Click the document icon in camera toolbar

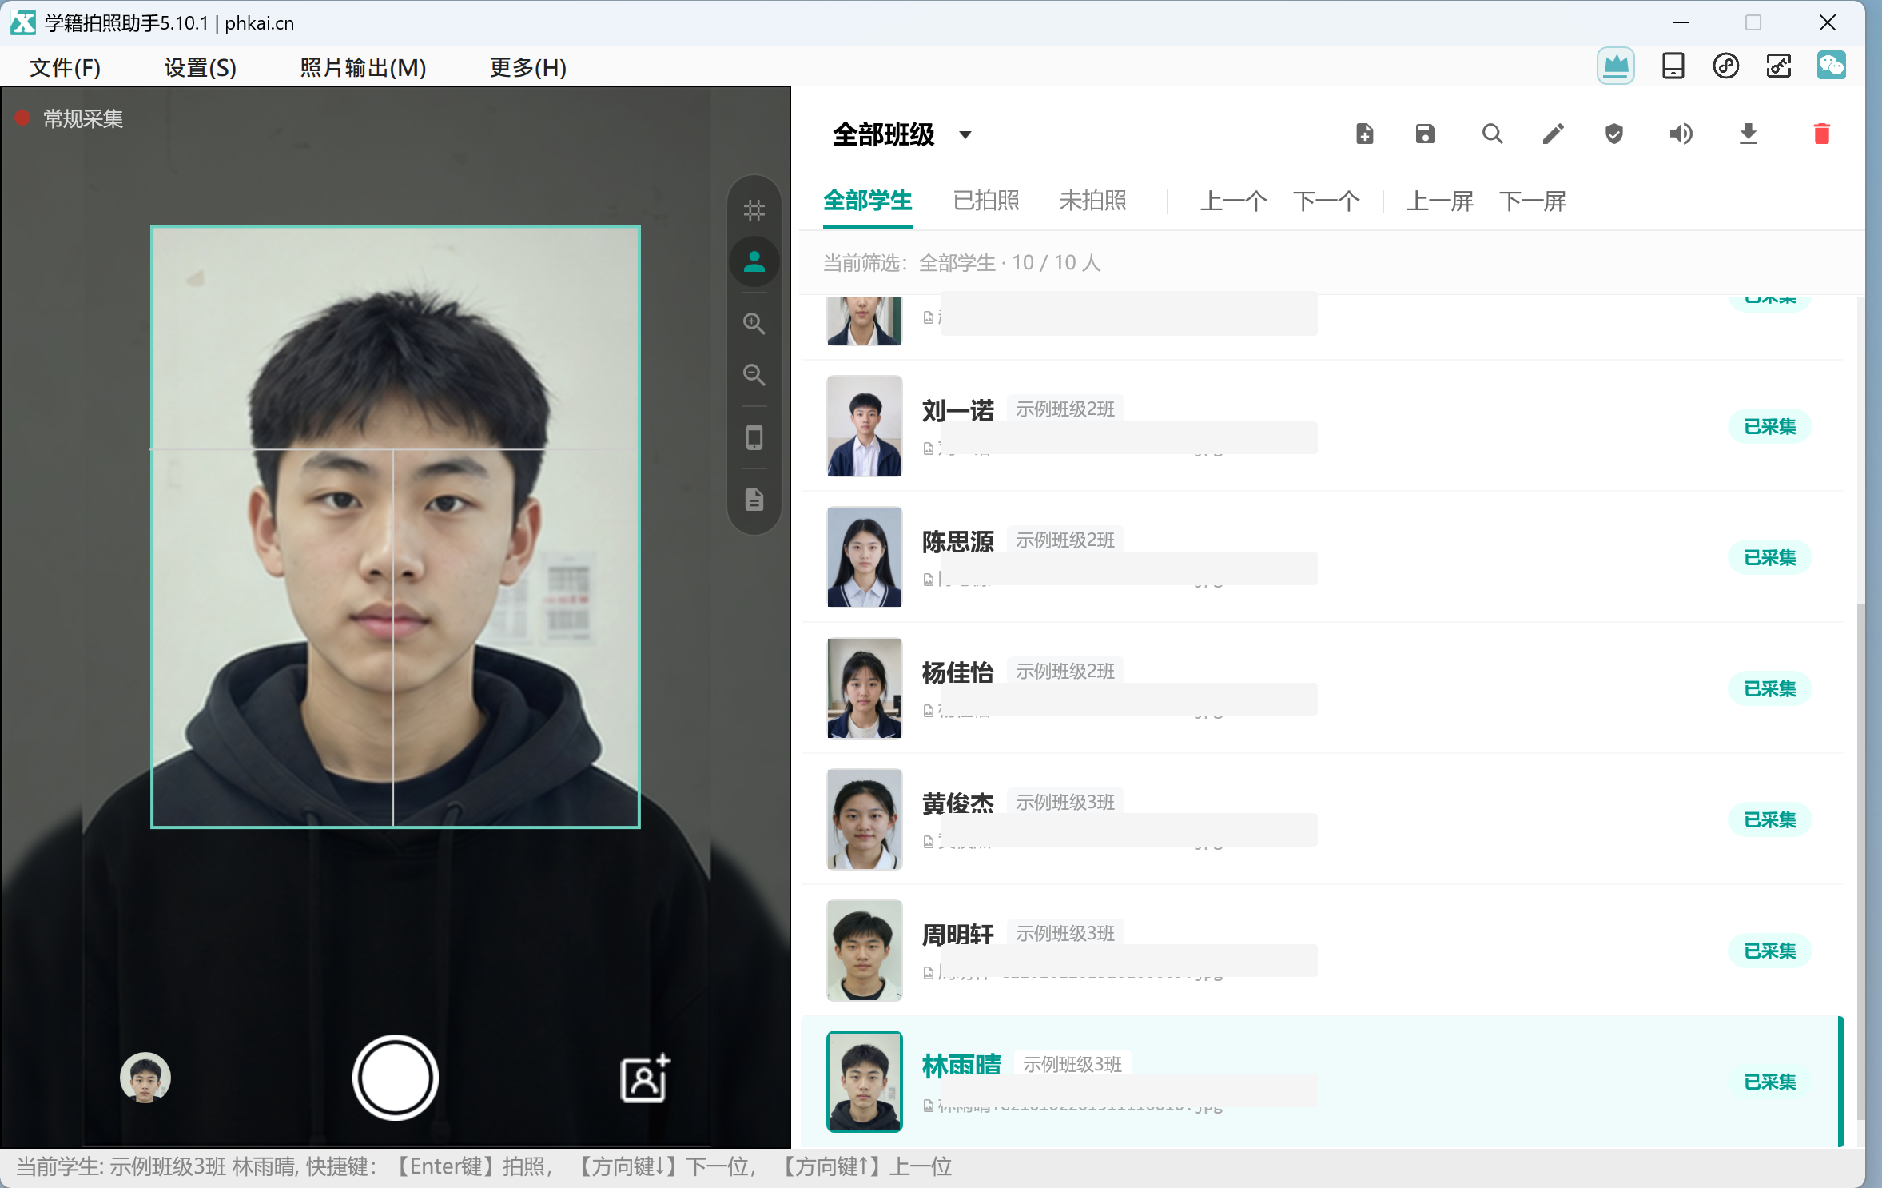[x=754, y=500]
